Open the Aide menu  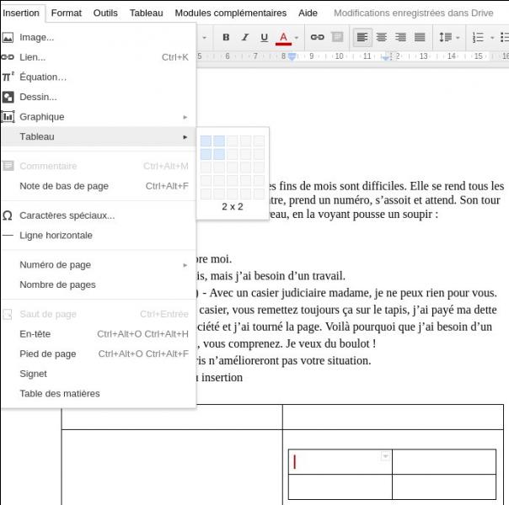[x=308, y=13]
